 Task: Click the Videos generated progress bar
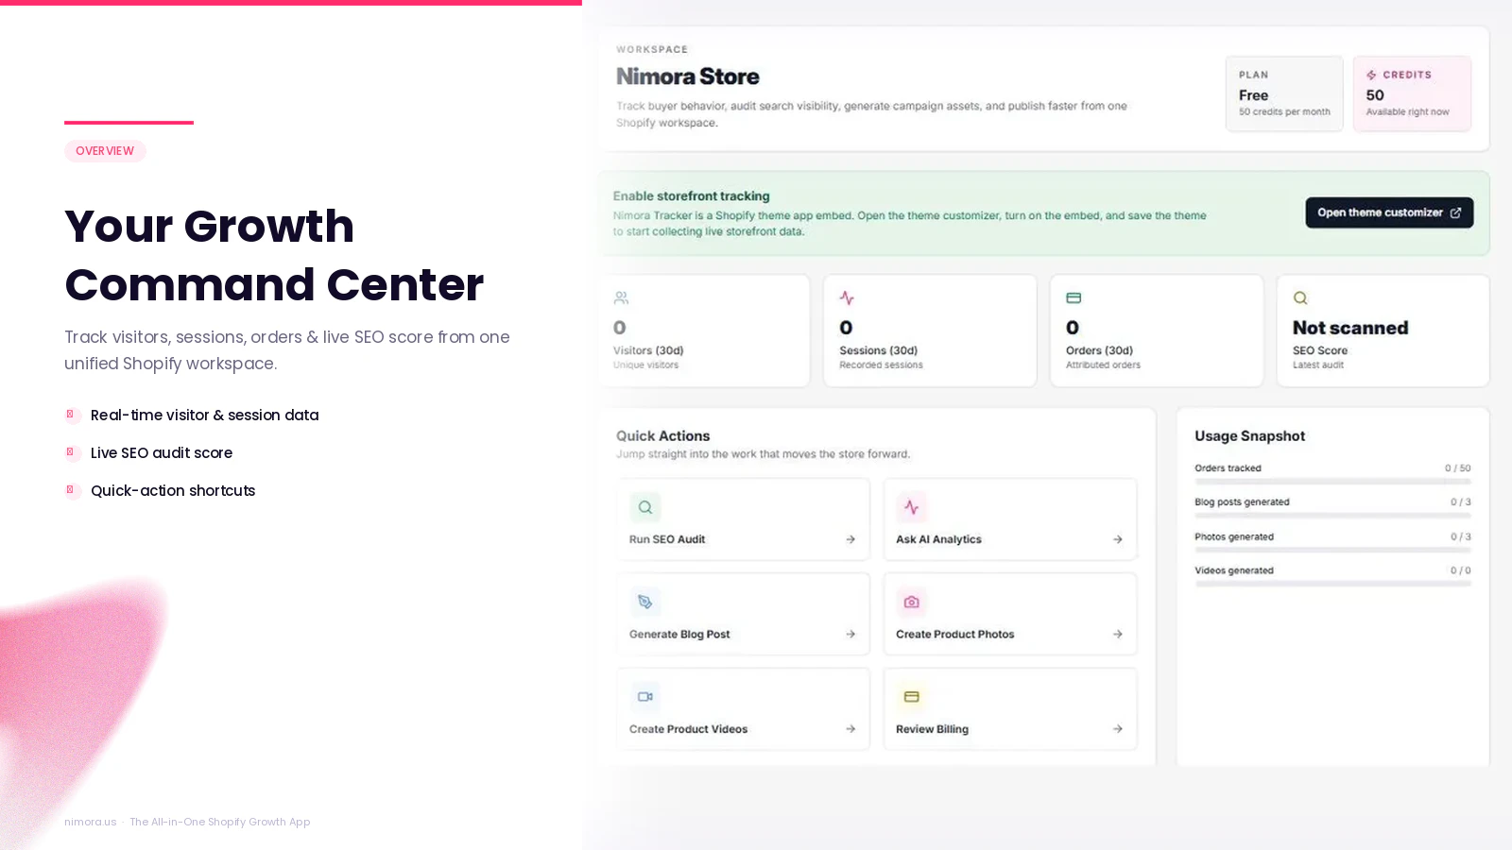click(x=1332, y=584)
